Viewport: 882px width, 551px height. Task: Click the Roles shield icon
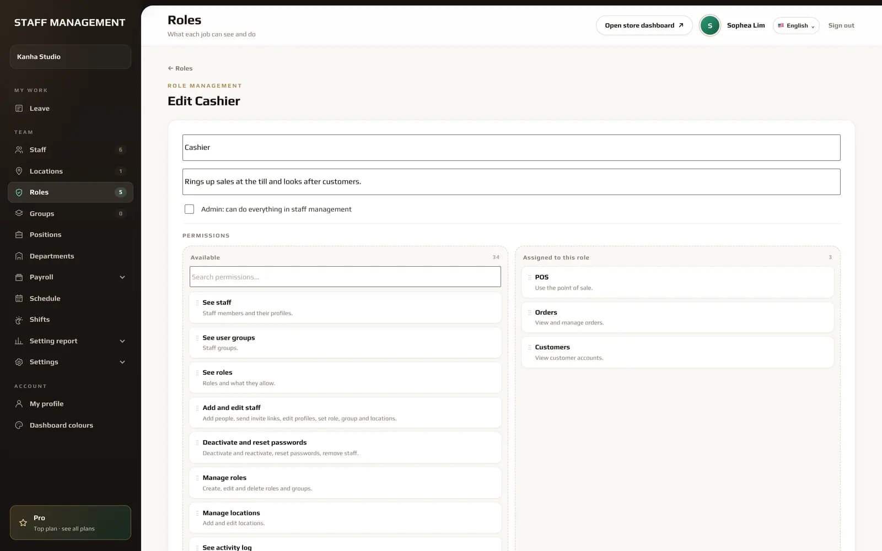tap(19, 192)
